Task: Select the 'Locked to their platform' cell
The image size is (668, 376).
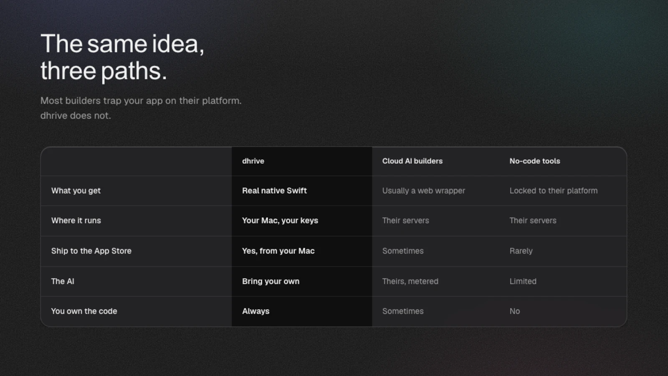Action: [554, 191]
